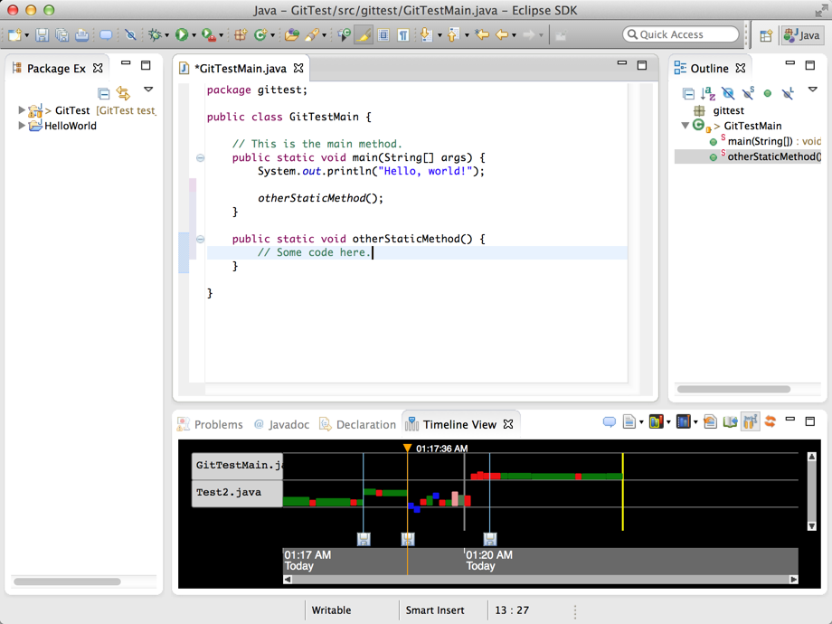The height and width of the screenshot is (624, 832).
Task: Click the Run button in the main toolbar
Action: tap(182, 35)
